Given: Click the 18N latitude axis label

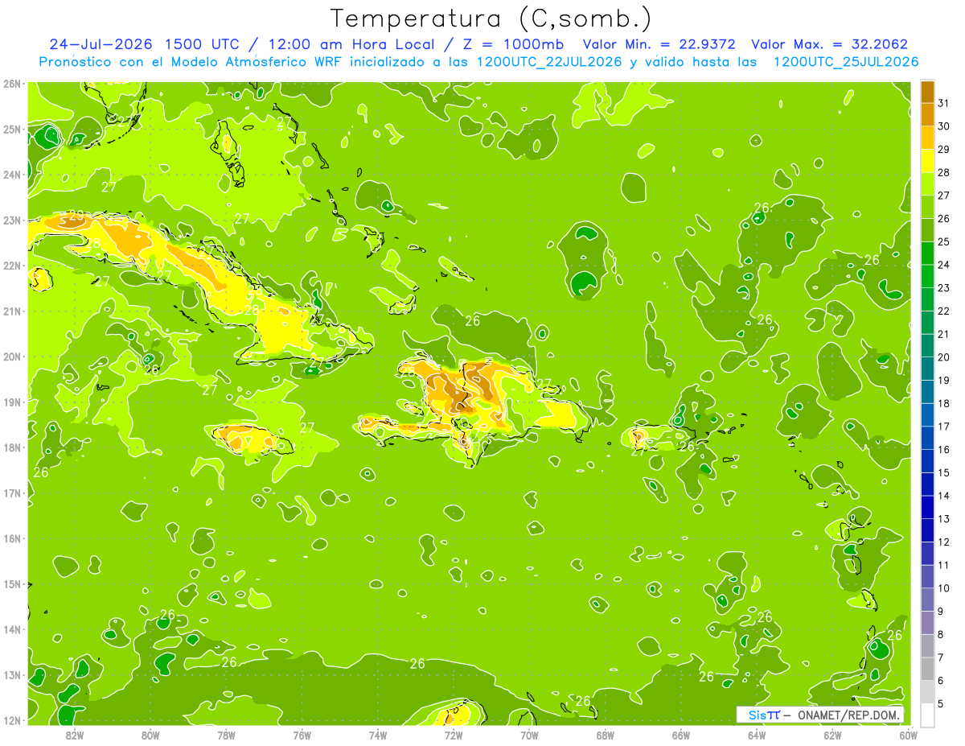Looking at the screenshot, I should coord(11,447).
